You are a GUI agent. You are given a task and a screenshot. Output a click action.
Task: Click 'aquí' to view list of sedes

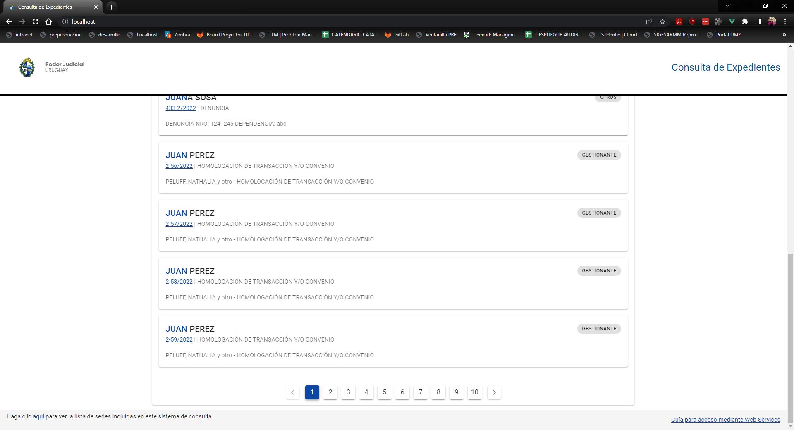click(38, 416)
